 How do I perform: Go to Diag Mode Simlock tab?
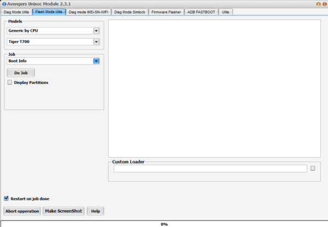coord(130,12)
